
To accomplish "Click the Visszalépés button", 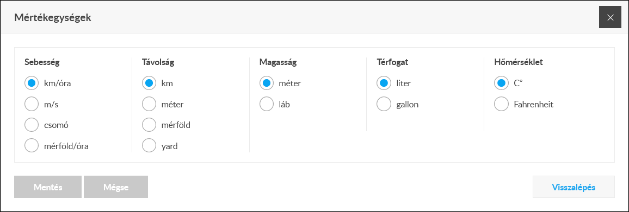I will click(573, 187).
